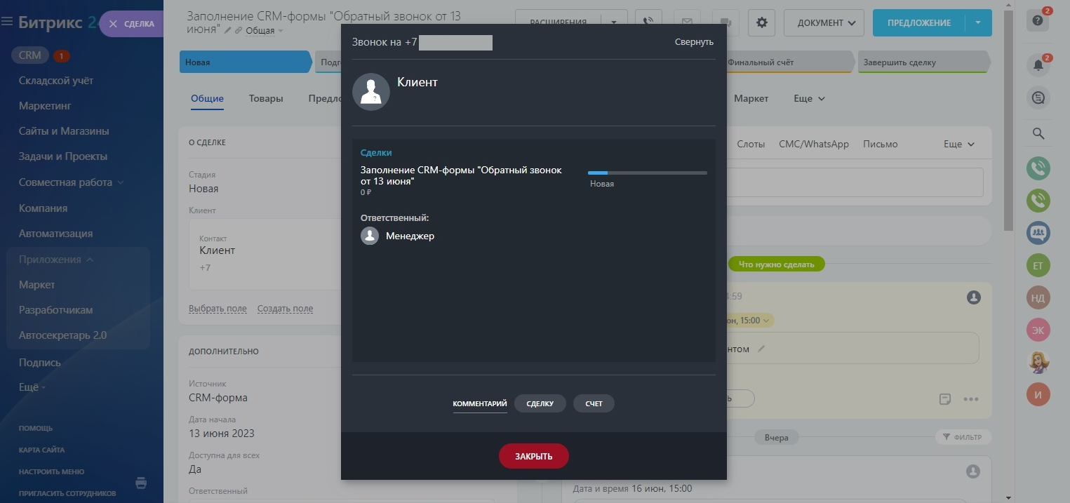Click the chat bubbles button in header

point(725,22)
